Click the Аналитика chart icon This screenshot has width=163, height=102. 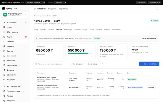click(4, 61)
